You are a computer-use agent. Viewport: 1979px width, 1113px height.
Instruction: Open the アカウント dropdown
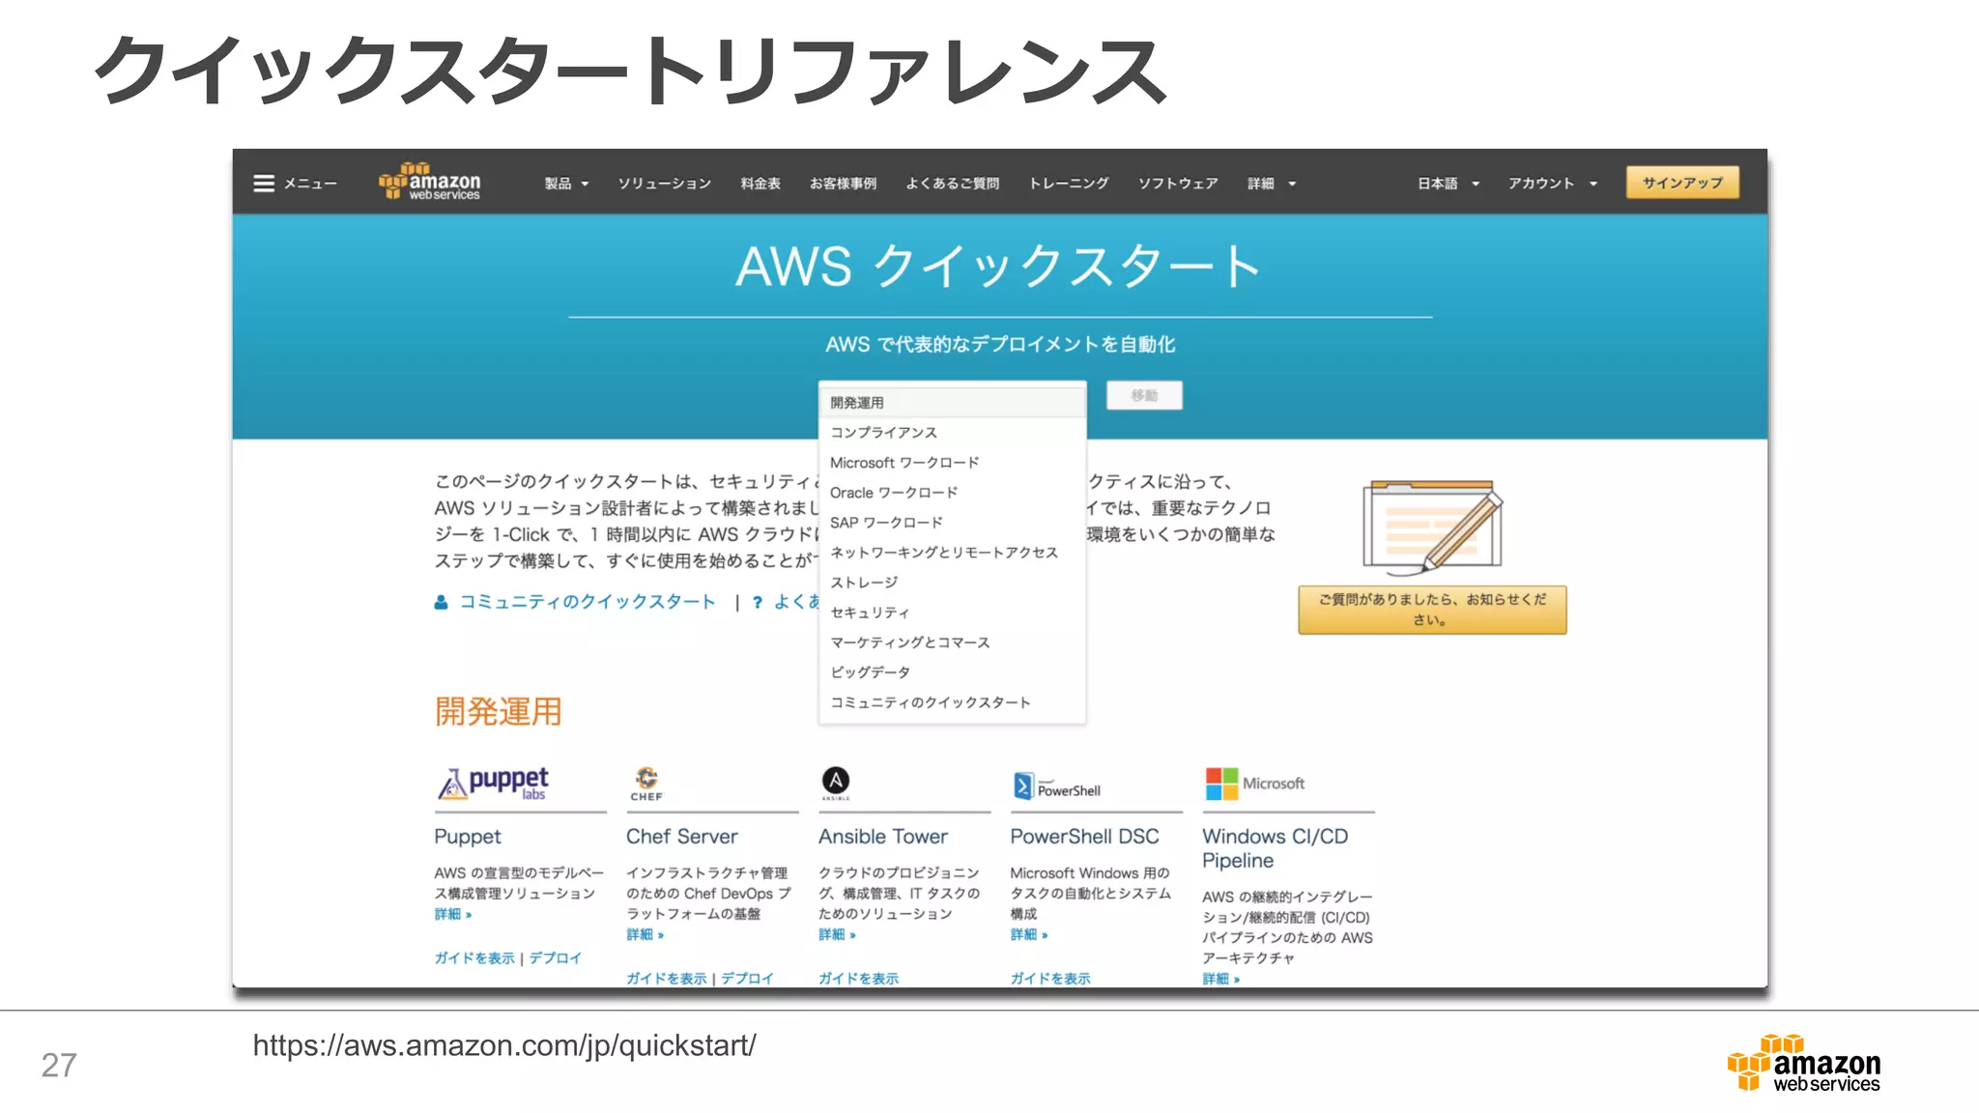click(1553, 184)
